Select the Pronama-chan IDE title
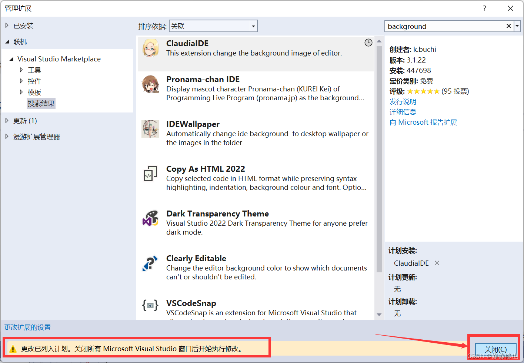Image resolution: width=524 pixels, height=363 pixels. [x=203, y=79]
